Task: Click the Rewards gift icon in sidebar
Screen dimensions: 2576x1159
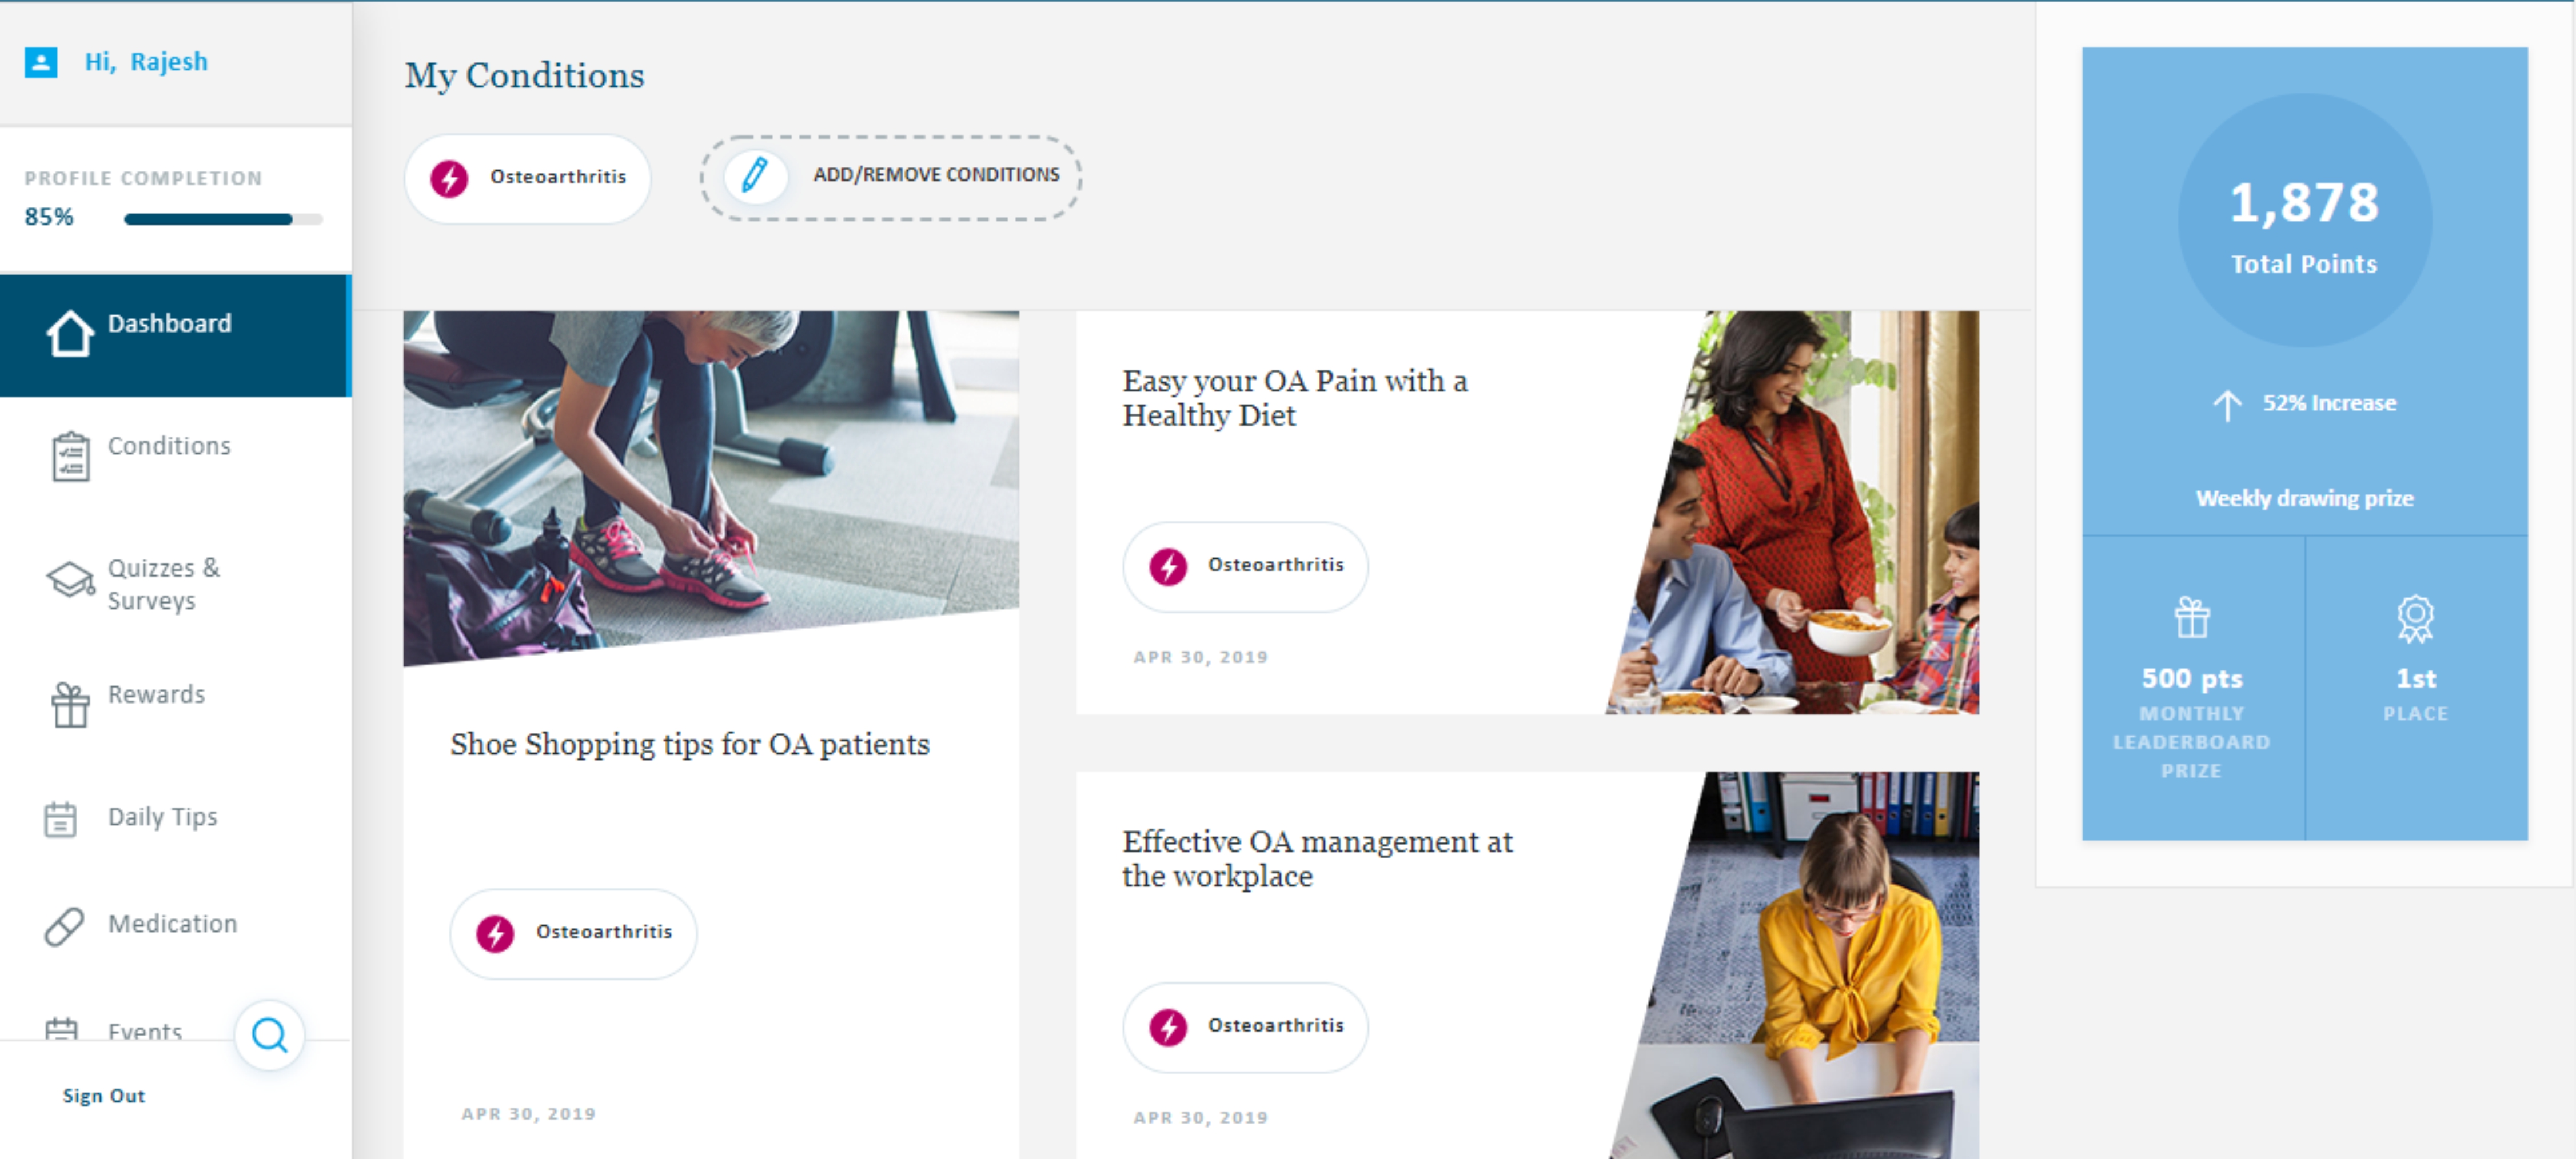Action: coord(70,704)
